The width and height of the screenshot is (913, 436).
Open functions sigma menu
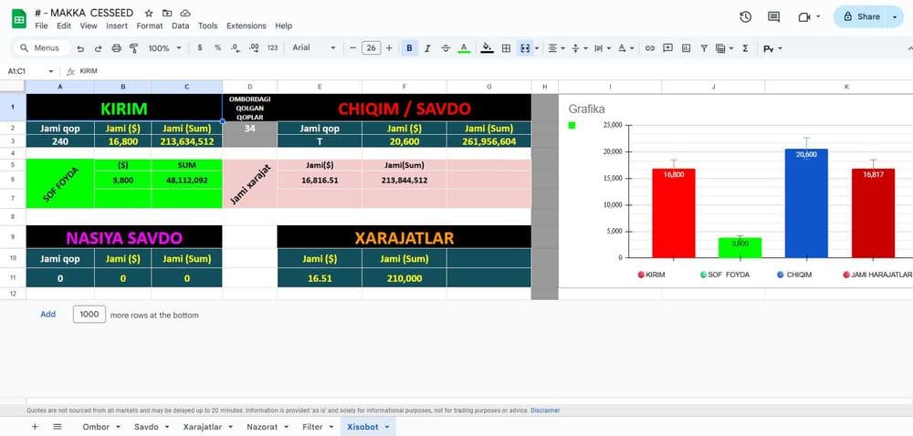point(745,48)
